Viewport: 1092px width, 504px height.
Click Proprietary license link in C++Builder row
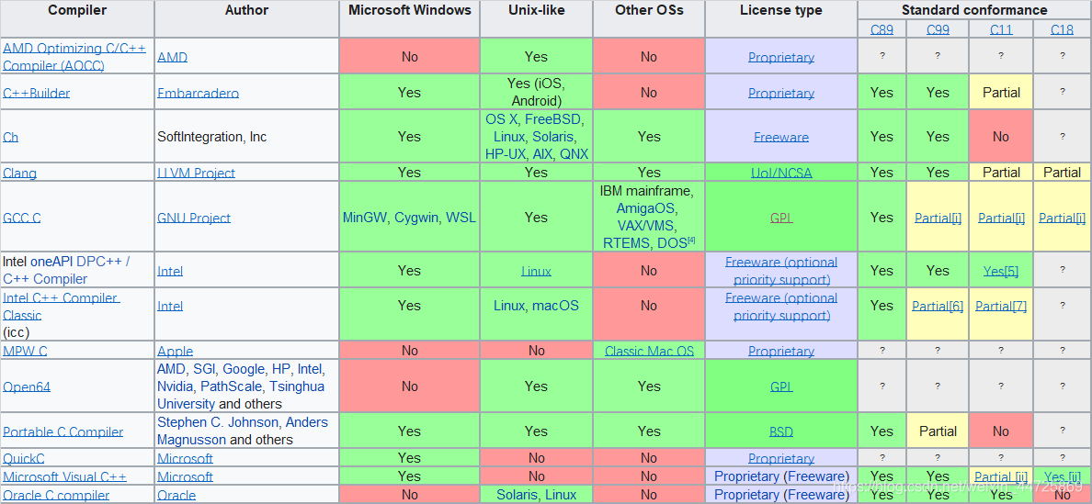(781, 93)
